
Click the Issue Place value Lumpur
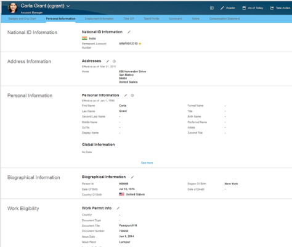click(x=124, y=242)
